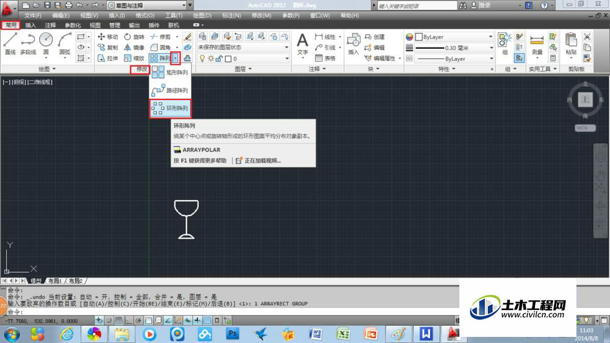The image size is (610, 343).
Task: Click the 登录 sign-in button
Action: point(481,5)
